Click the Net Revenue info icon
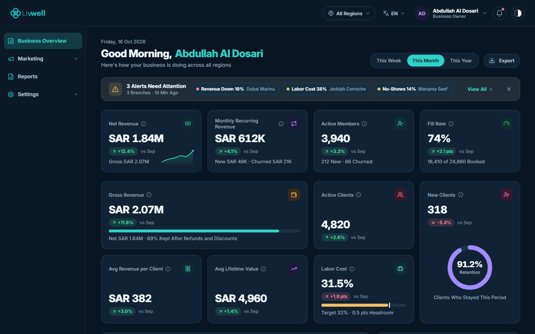Image resolution: width=535 pixels, height=334 pixels. pyautogui.click(x=143, y=124)
